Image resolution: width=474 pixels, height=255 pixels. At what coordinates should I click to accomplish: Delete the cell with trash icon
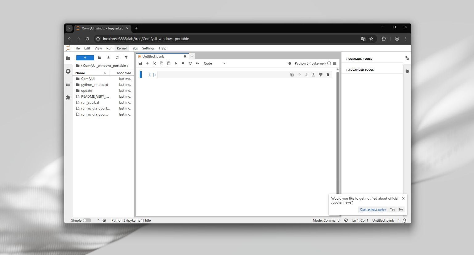point(328,75)
